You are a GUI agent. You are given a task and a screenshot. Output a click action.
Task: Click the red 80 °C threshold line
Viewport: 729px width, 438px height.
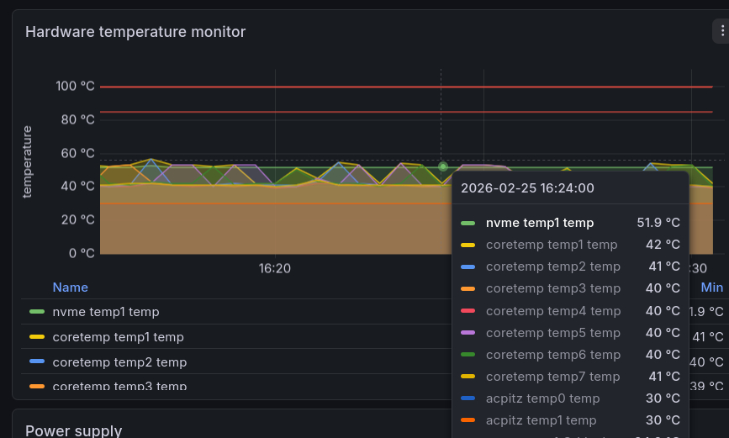[252, 112]
